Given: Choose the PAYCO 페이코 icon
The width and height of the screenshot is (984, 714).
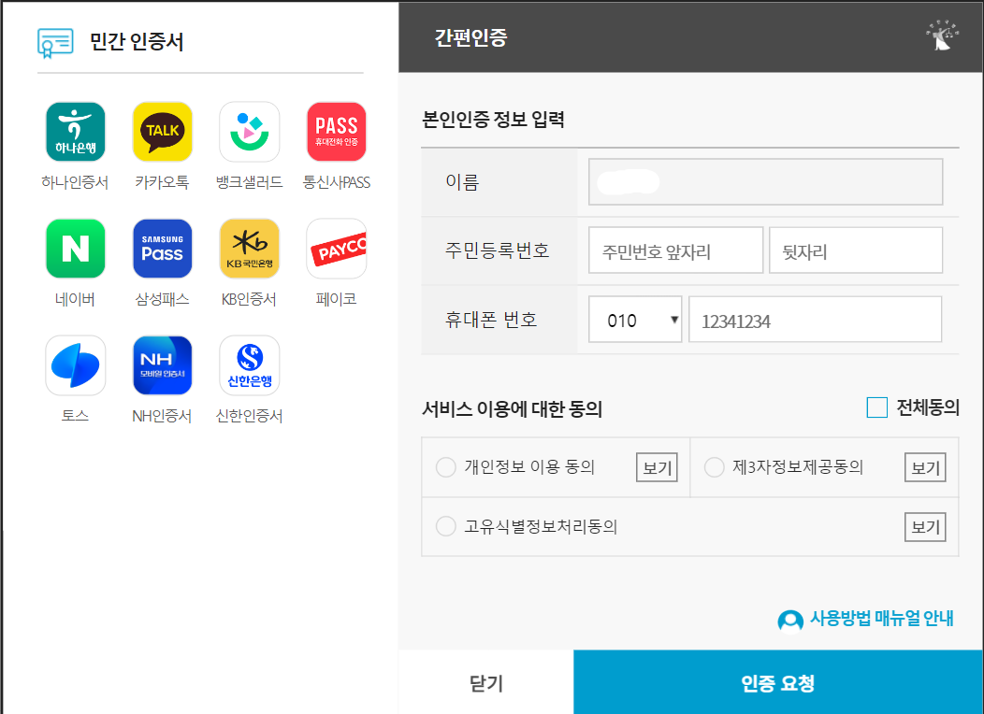Looking at the screenshot, I should pos(337,249).
